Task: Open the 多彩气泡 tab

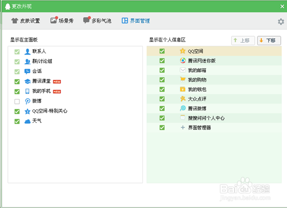Action: (97, 21)
